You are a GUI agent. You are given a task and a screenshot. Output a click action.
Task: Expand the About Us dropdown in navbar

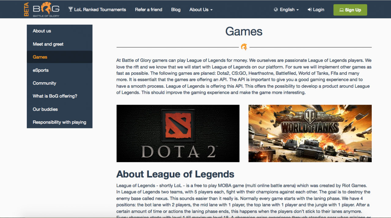pos(201,9)
